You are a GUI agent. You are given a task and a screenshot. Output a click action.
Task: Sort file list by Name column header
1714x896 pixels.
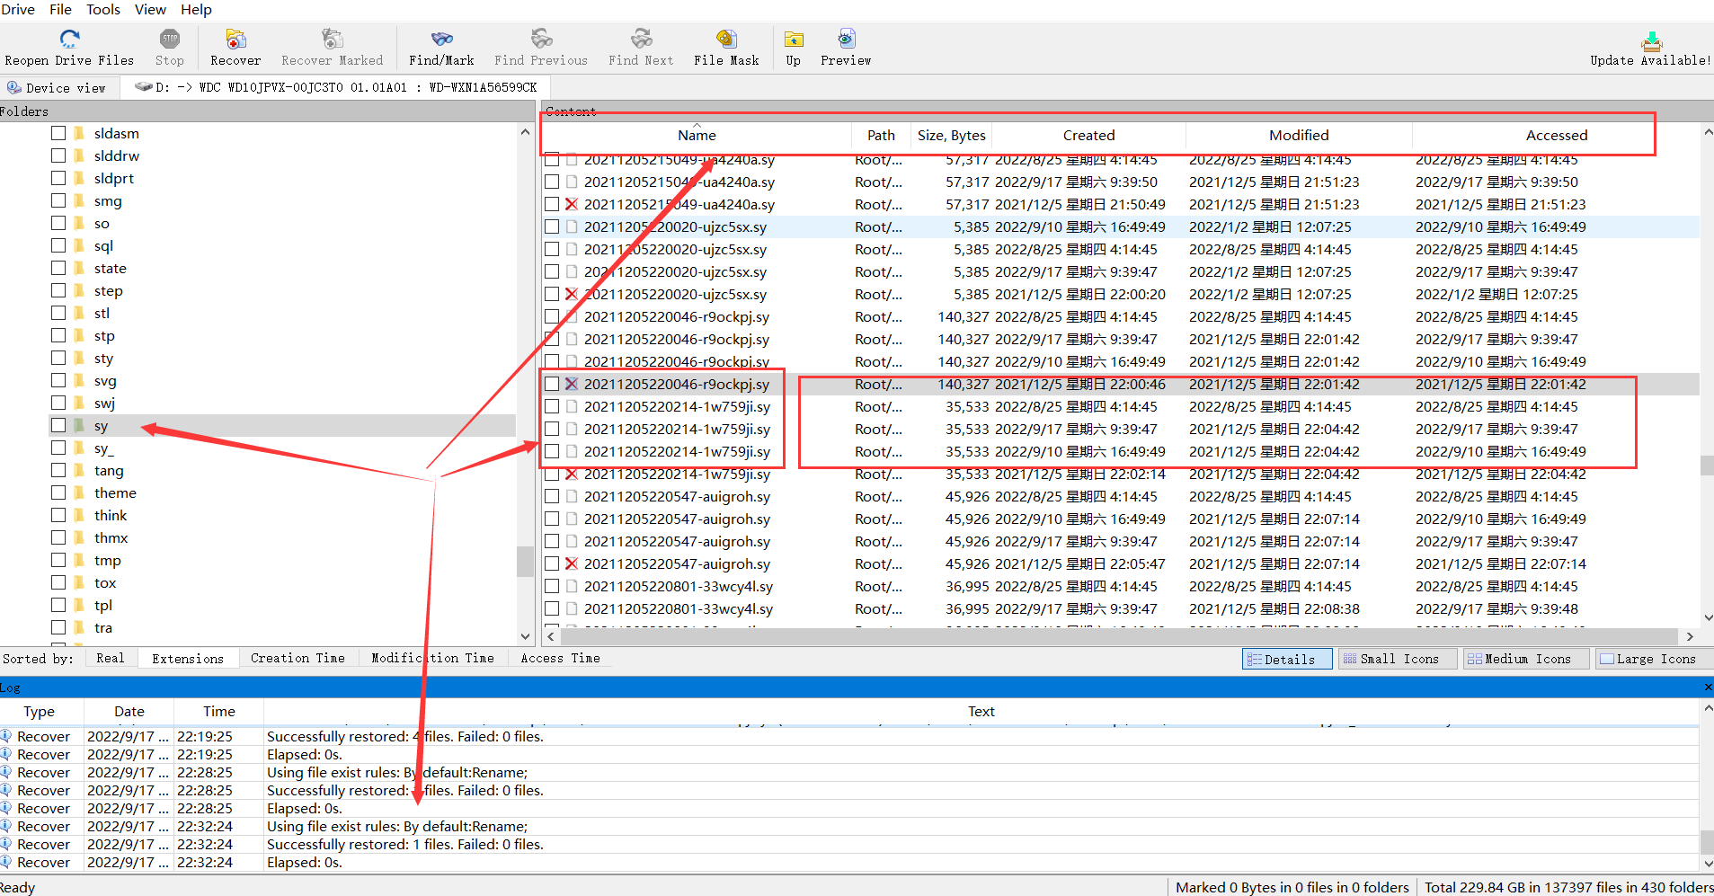click(697, 136)
